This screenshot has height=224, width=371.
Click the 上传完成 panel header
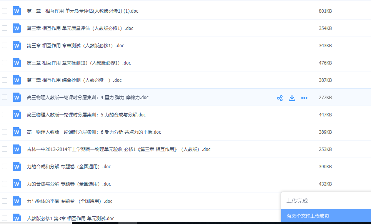(x=326, y=201)
